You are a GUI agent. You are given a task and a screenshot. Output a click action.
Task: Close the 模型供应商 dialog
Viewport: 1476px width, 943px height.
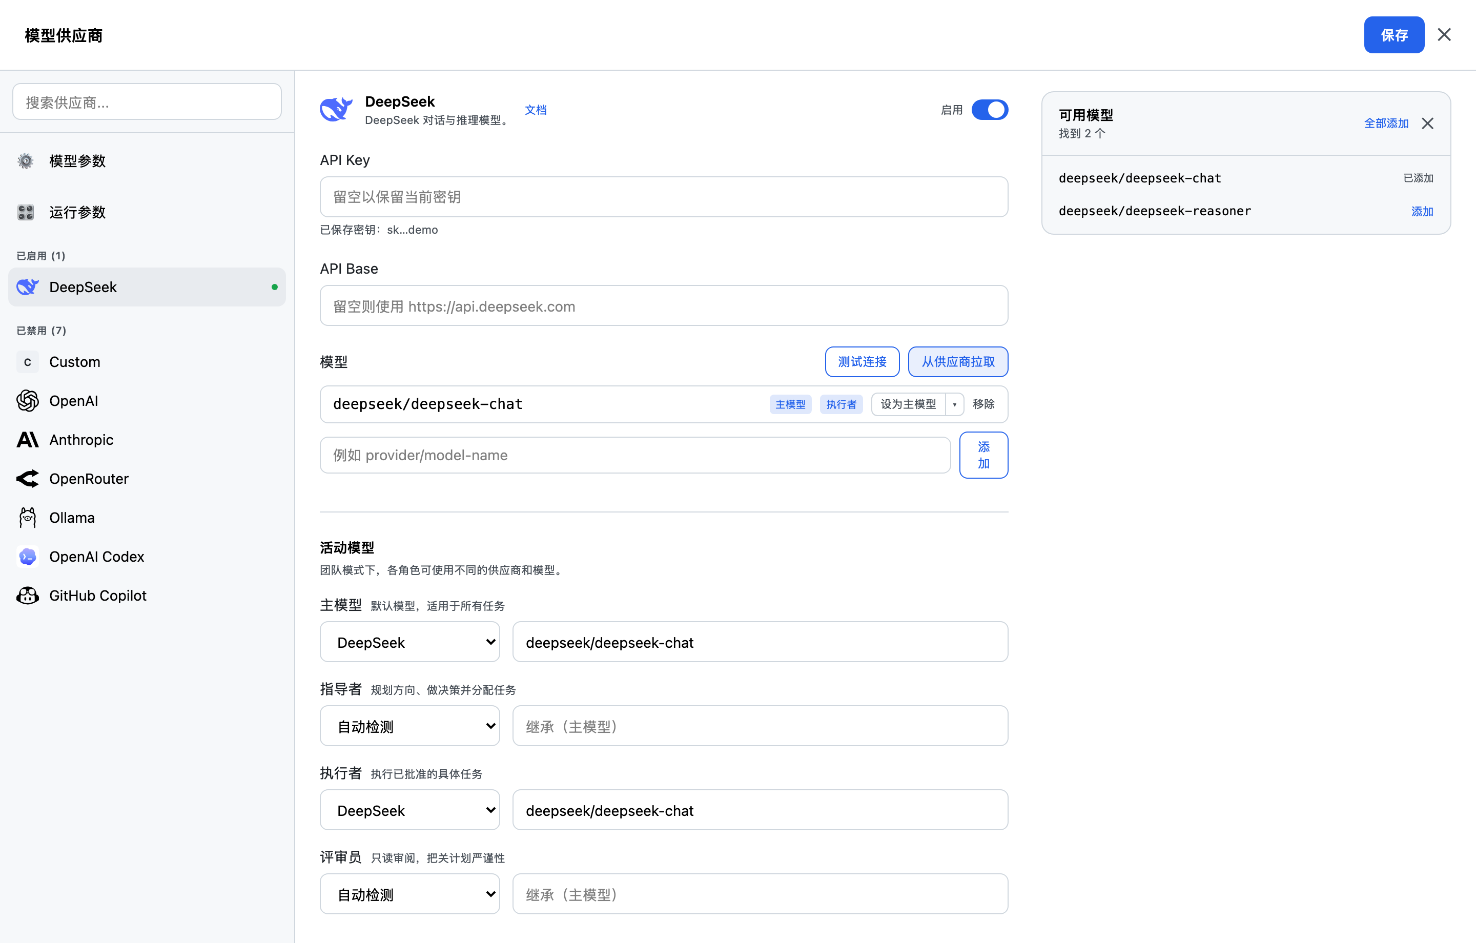click(x=1444, y=34)
